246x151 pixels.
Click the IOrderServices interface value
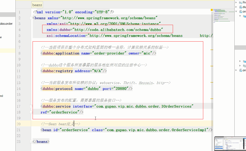(144, 106)
